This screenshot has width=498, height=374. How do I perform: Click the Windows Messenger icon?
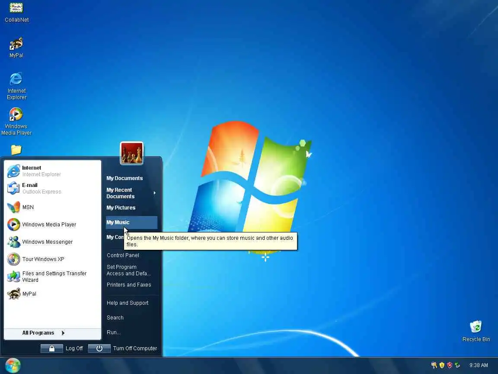coord(13,242)
